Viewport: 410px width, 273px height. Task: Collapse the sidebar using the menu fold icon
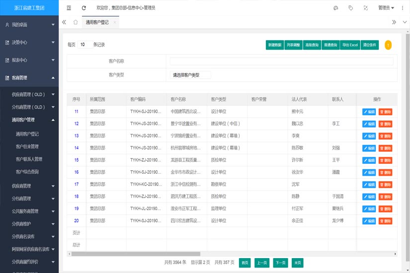click(69, 8)
